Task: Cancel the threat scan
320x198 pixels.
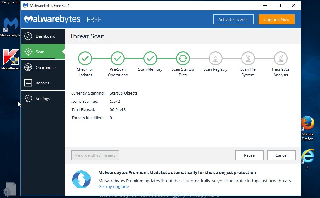Action: click(x=281, y=155)
